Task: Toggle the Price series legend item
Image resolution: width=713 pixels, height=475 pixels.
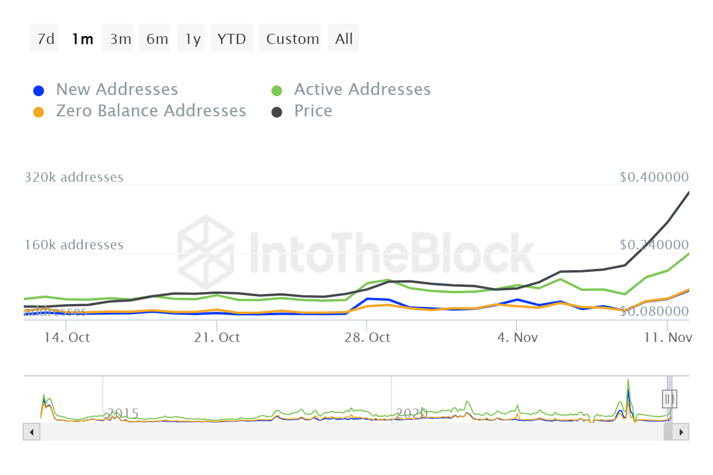Action: (x=313, y=111)
